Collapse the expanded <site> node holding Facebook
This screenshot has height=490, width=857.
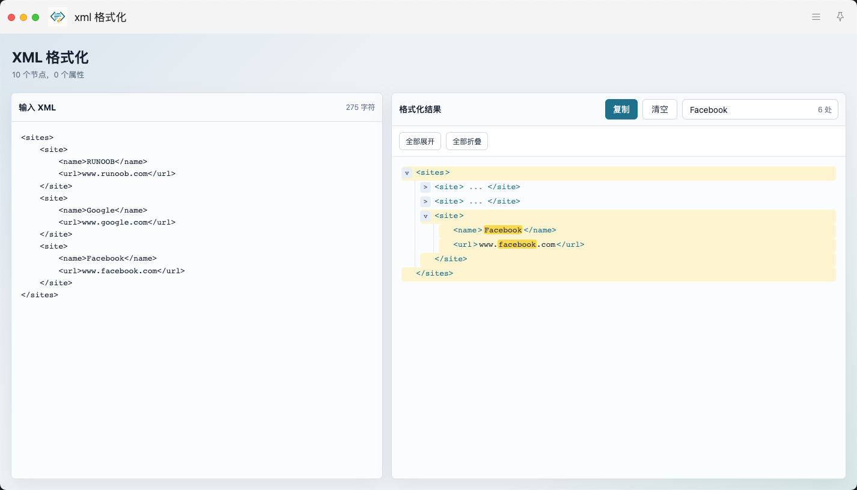tap(425, 216)
